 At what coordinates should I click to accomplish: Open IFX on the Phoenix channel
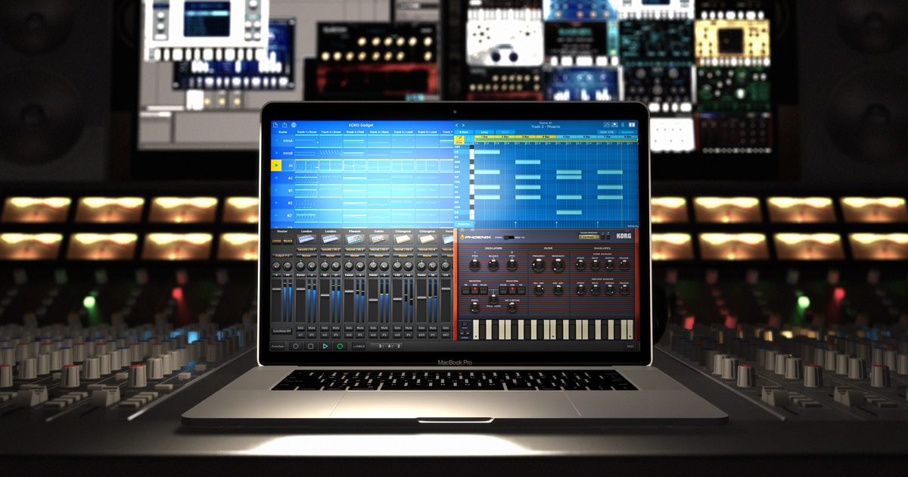[359, 334]
